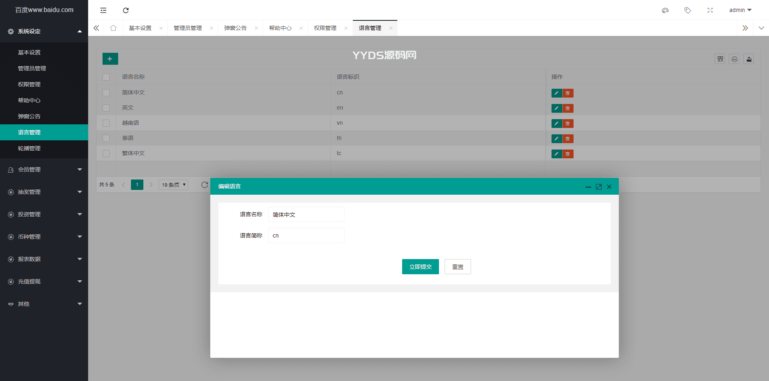This screenshot has width=769, height=381.
Task: Enter fullscreen with the expand icon
Action: tap(710, 10)
